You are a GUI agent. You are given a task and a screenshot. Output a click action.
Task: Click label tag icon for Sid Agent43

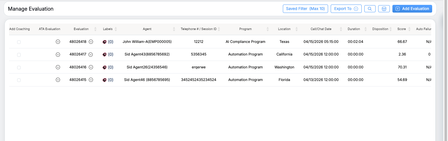104,55
